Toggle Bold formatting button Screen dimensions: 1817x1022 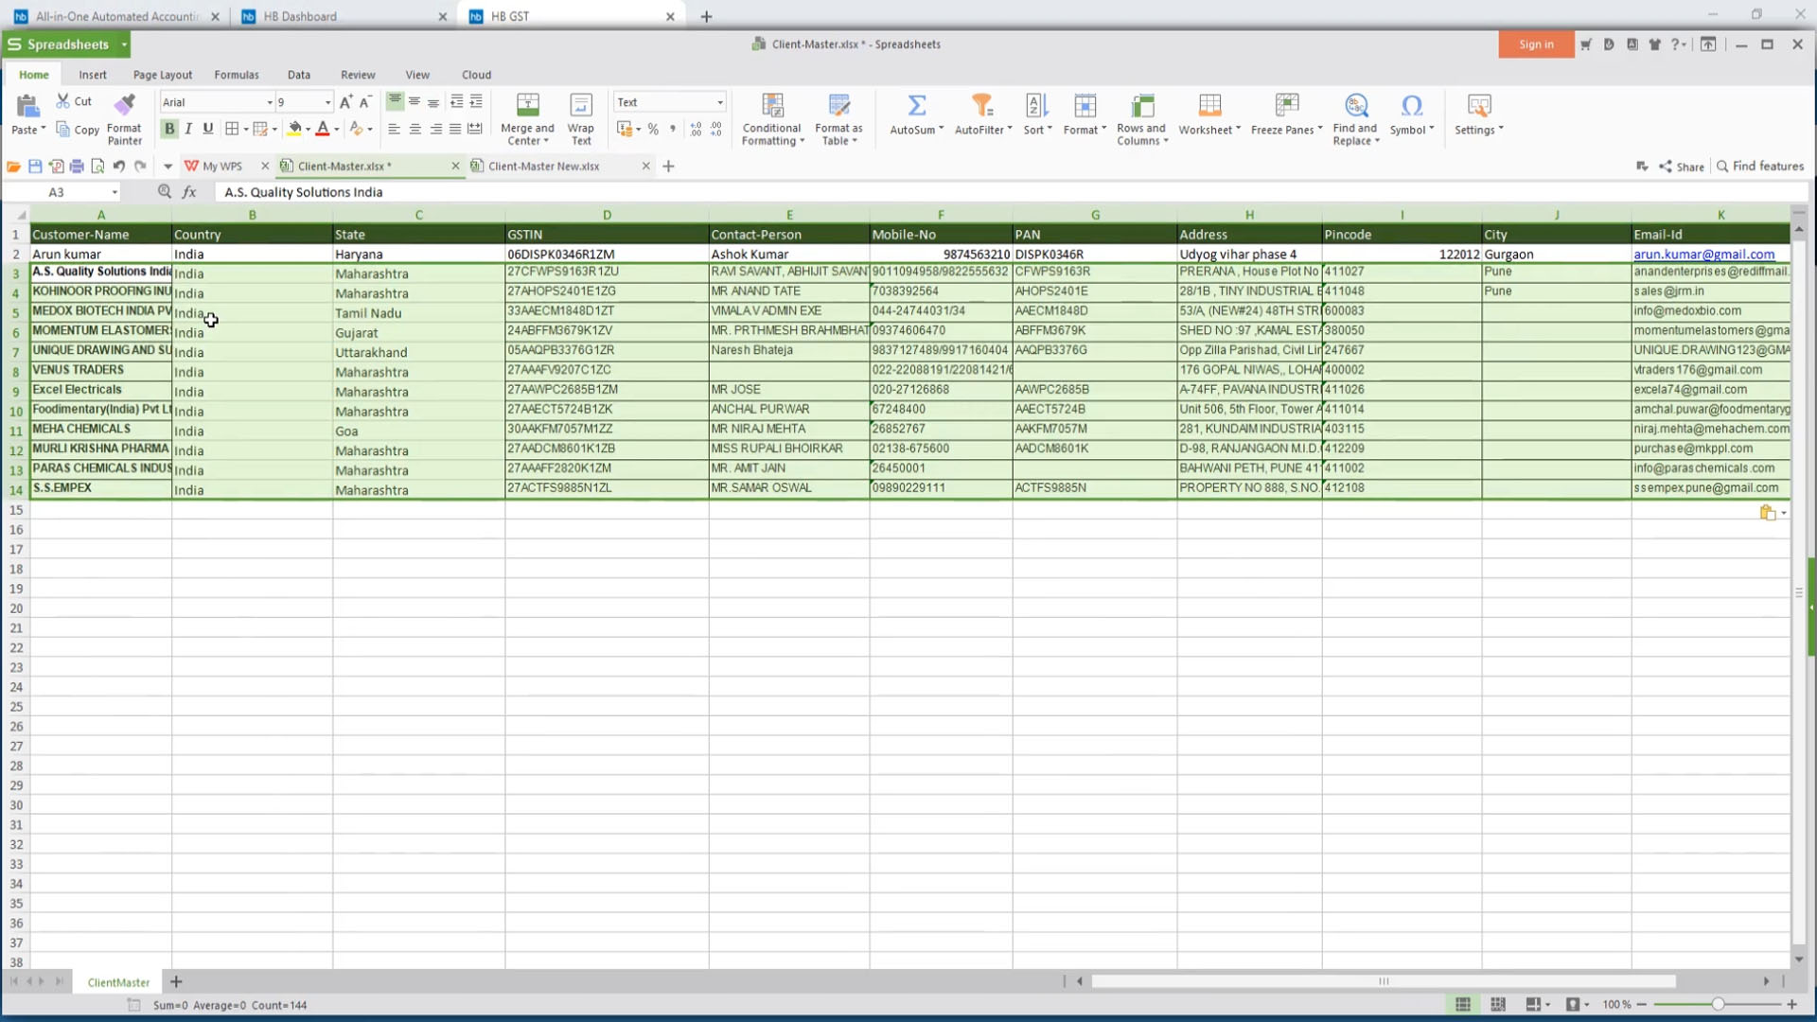(x=169, y=129)
